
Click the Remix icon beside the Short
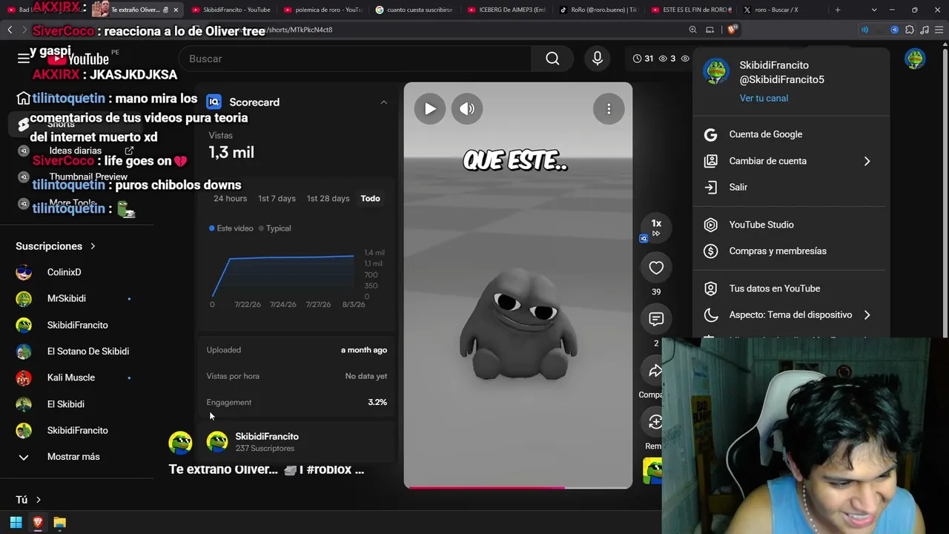[655, 422]
